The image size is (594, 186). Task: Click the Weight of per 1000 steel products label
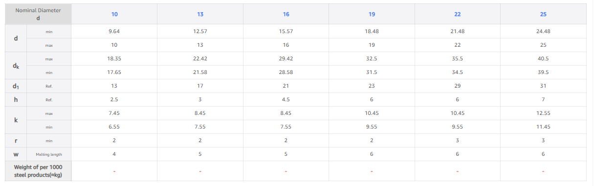pyautogui.click(x=38, y=171)
